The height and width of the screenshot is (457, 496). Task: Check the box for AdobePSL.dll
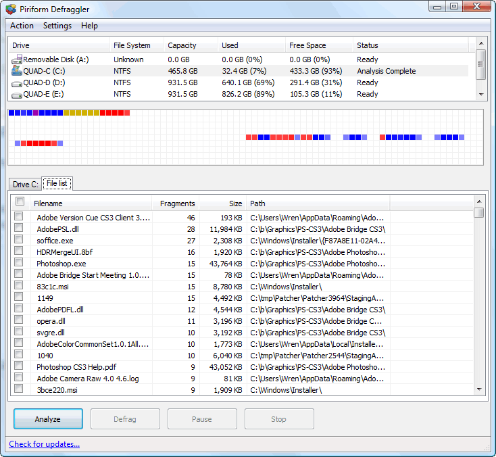19,228
